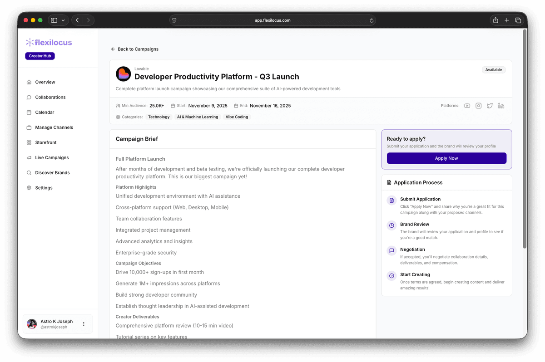The image size is (545, 362).
Task: Go Back to Campaigns
Action: tap(134, 49)
